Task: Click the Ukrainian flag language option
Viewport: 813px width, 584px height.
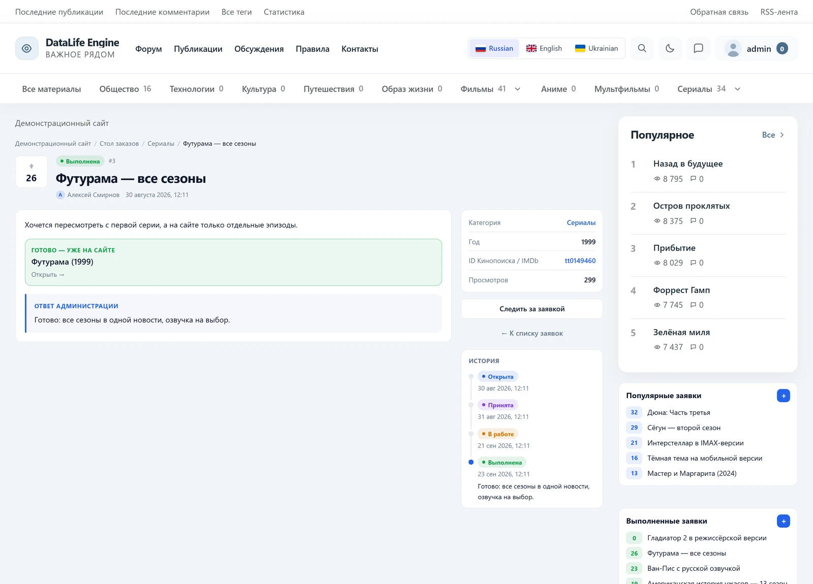Action: coord(597,48)
